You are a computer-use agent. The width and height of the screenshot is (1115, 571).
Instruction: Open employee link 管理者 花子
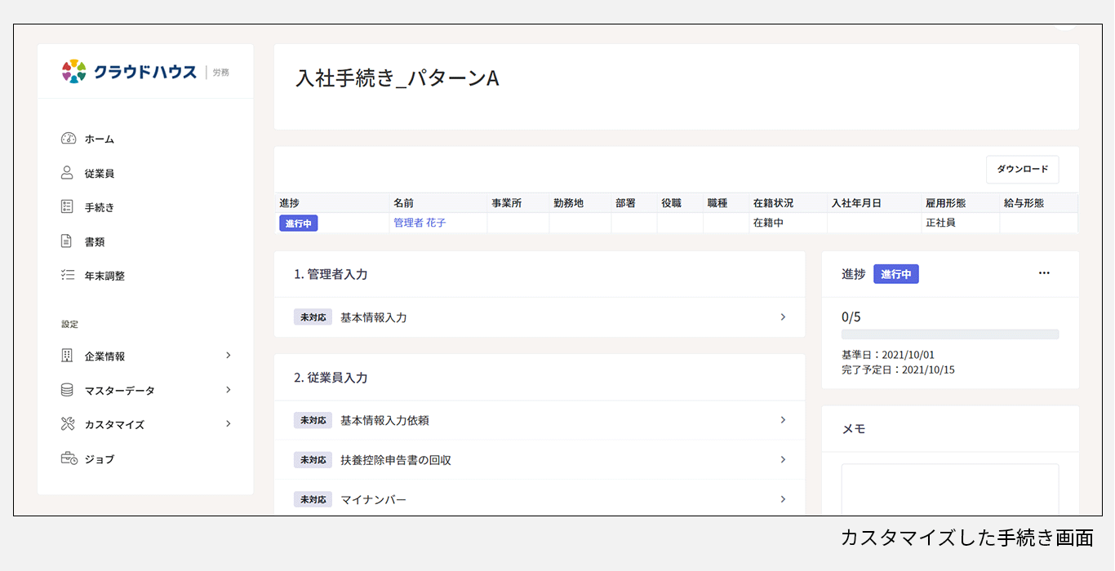pos(420,223)
